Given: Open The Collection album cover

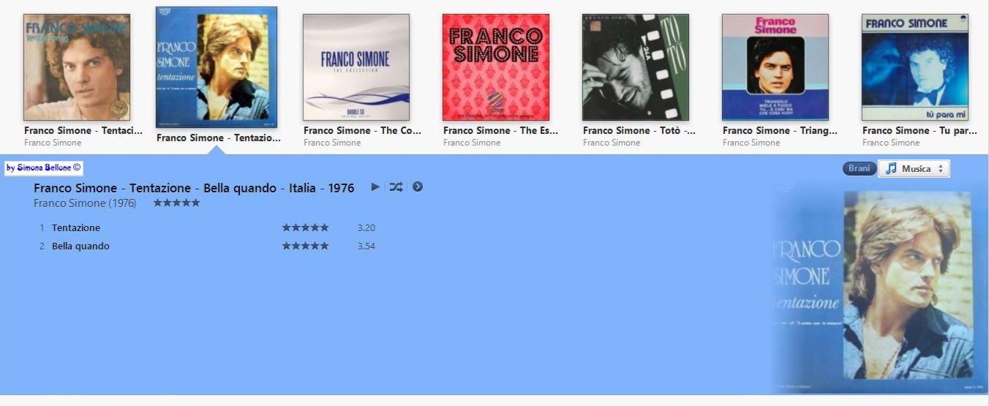Looking at the screenshot, I should [356, 67].
